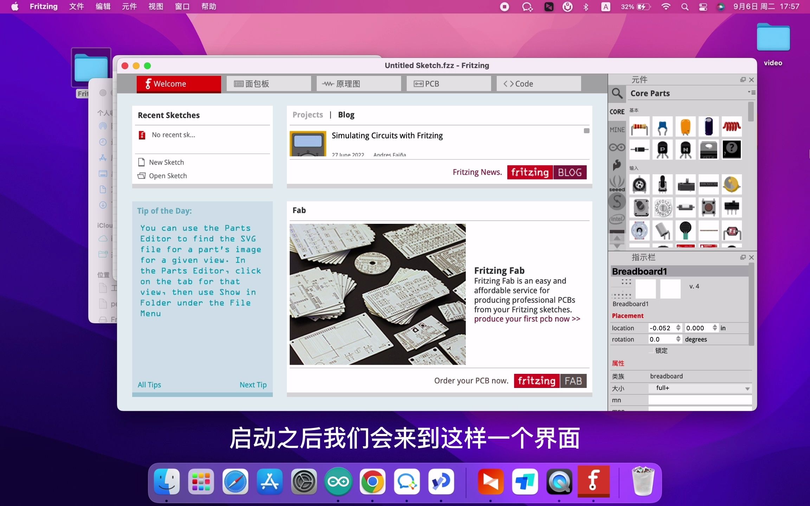Click the parts bin vertical scrollbar
This screenshot has height=506, width=810.
pos(751,111)
